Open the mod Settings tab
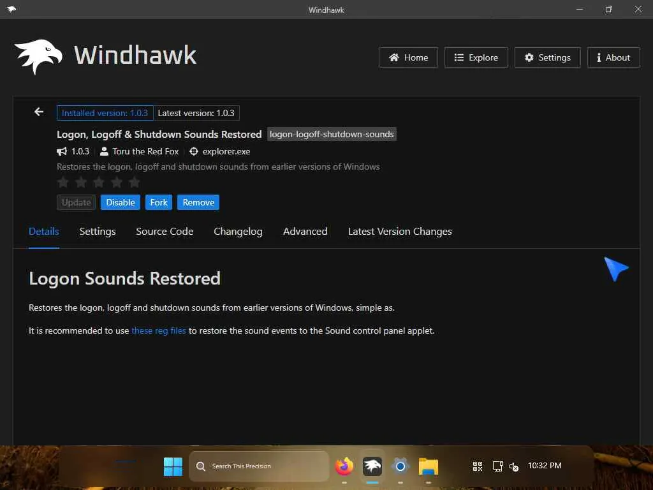This screenshot has height=490, width=653. tap(98, 232)
